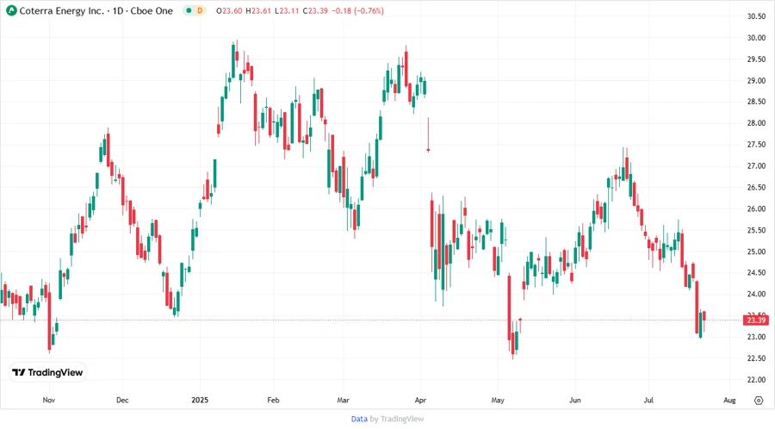Click the 27.50 price axis label
The height and width of the screenshot is (429, 775).
(x=756, y=145)
